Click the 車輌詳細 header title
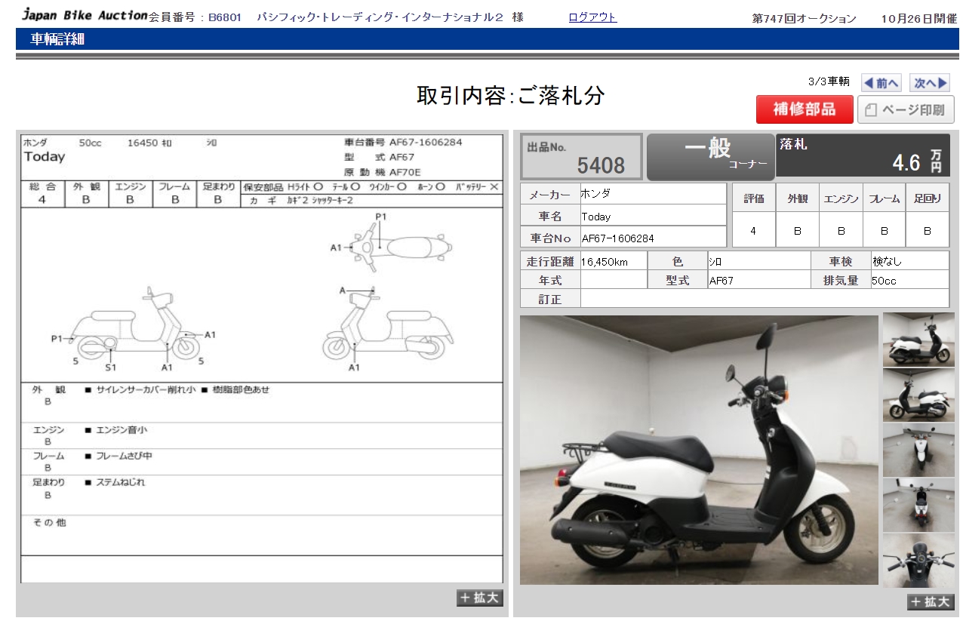 pyautogui.click(x=57, y=39)
